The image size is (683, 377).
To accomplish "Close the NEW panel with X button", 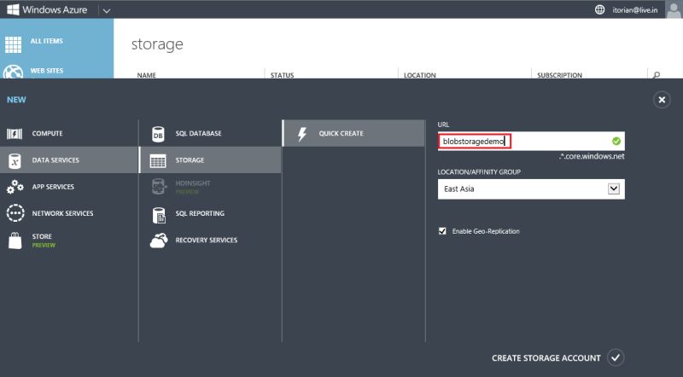I will pos(662,100).
